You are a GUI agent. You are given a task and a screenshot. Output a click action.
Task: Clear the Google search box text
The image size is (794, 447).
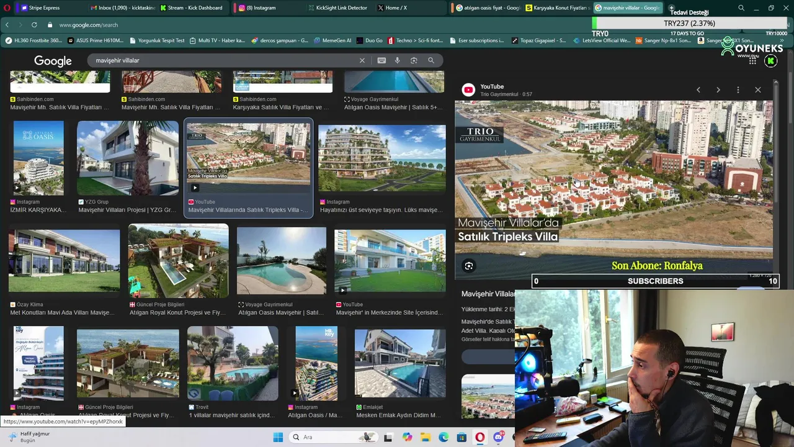click(x=362, y=60)
